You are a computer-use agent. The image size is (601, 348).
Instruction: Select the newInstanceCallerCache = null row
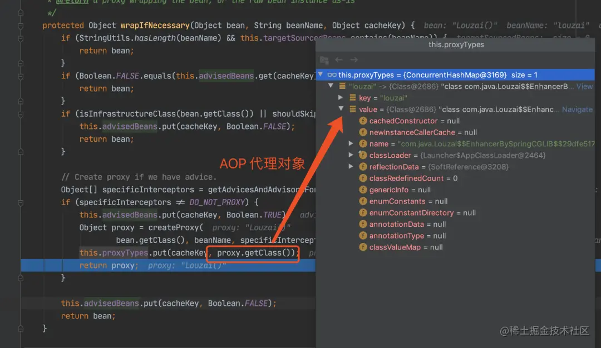[x=455, y=132]
